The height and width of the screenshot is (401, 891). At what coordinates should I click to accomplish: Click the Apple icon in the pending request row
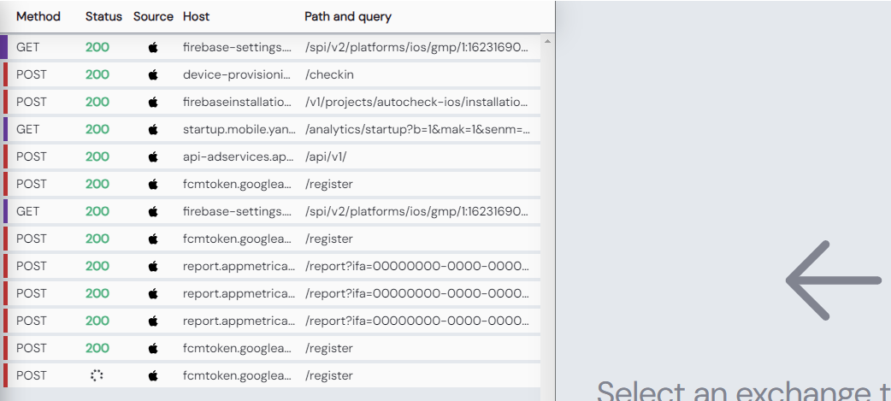click(153, 375)
